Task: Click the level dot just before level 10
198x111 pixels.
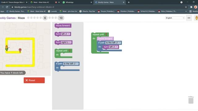Action: 56,18
